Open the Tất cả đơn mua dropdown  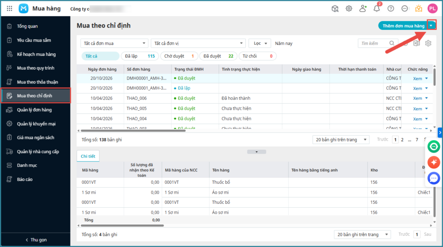point(114,43)
